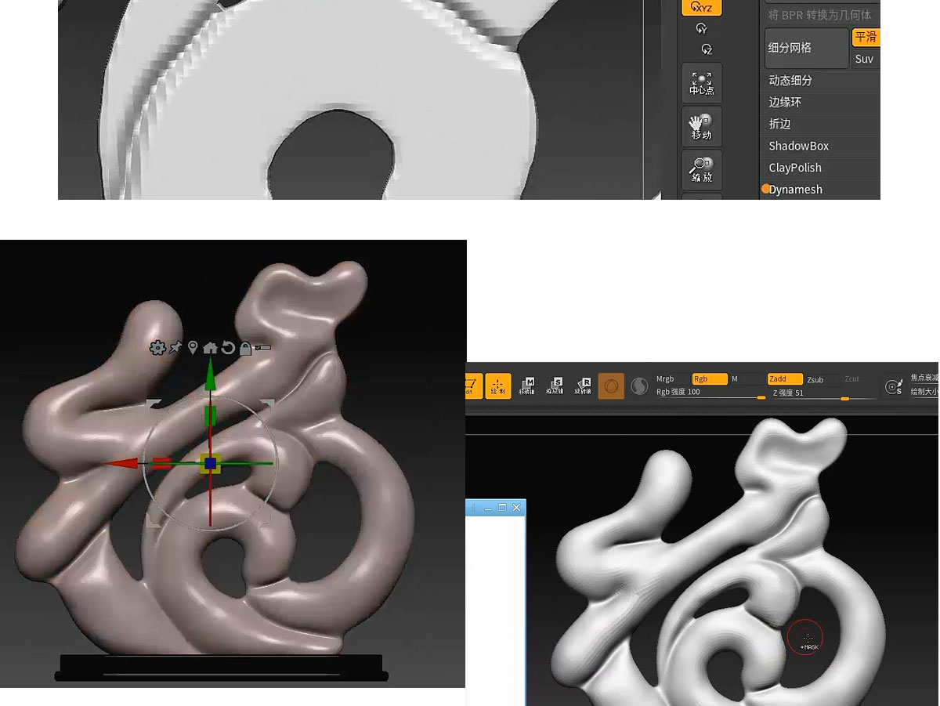Click the restore icon of the white window
This screenshot has width=940, height=706.
point(502,508)
